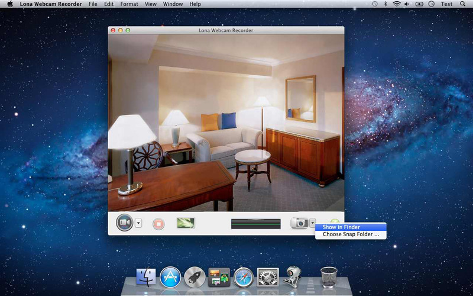Screen dimensions: 473x296
Task: Zoom the recorder window with green button
Action: coord(128,30)
